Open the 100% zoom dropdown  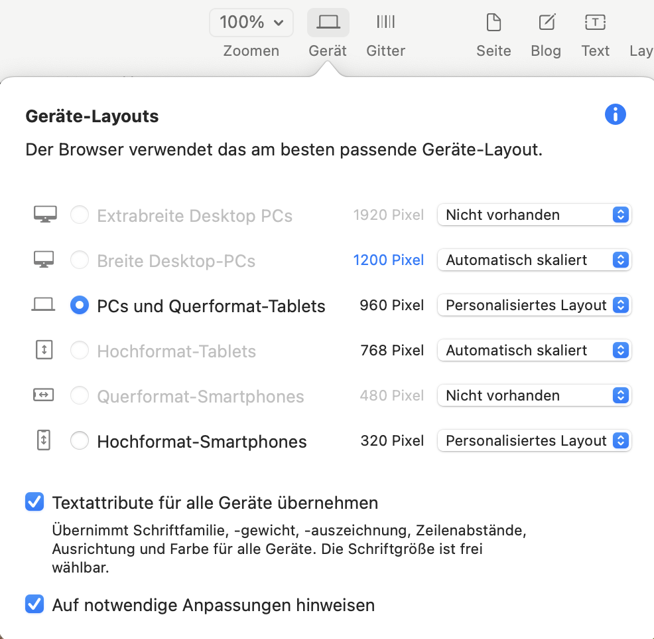point(251,23)
